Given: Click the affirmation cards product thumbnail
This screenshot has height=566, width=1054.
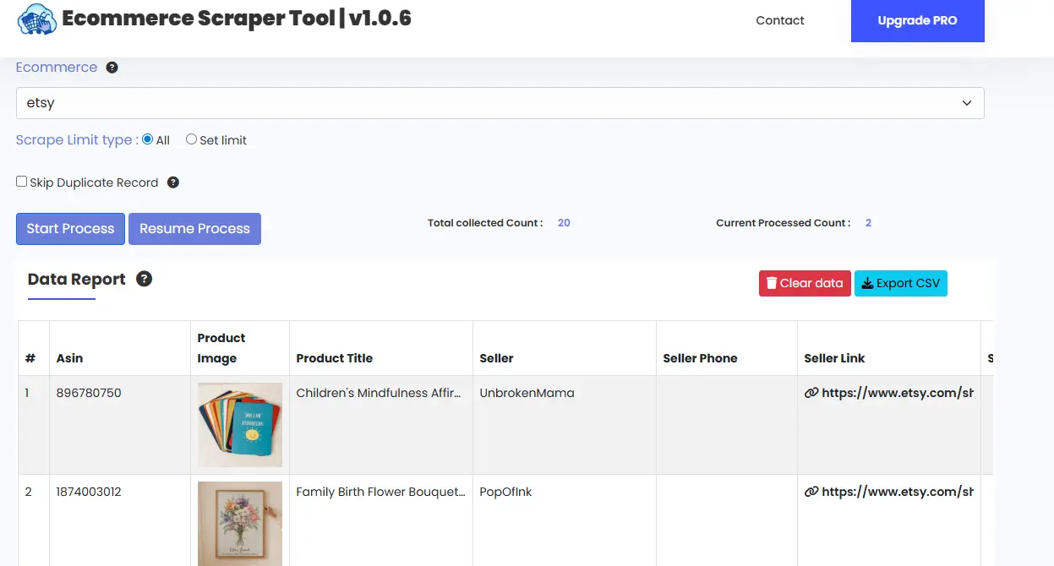Looking at the screenshot, I should pos(239,425).
